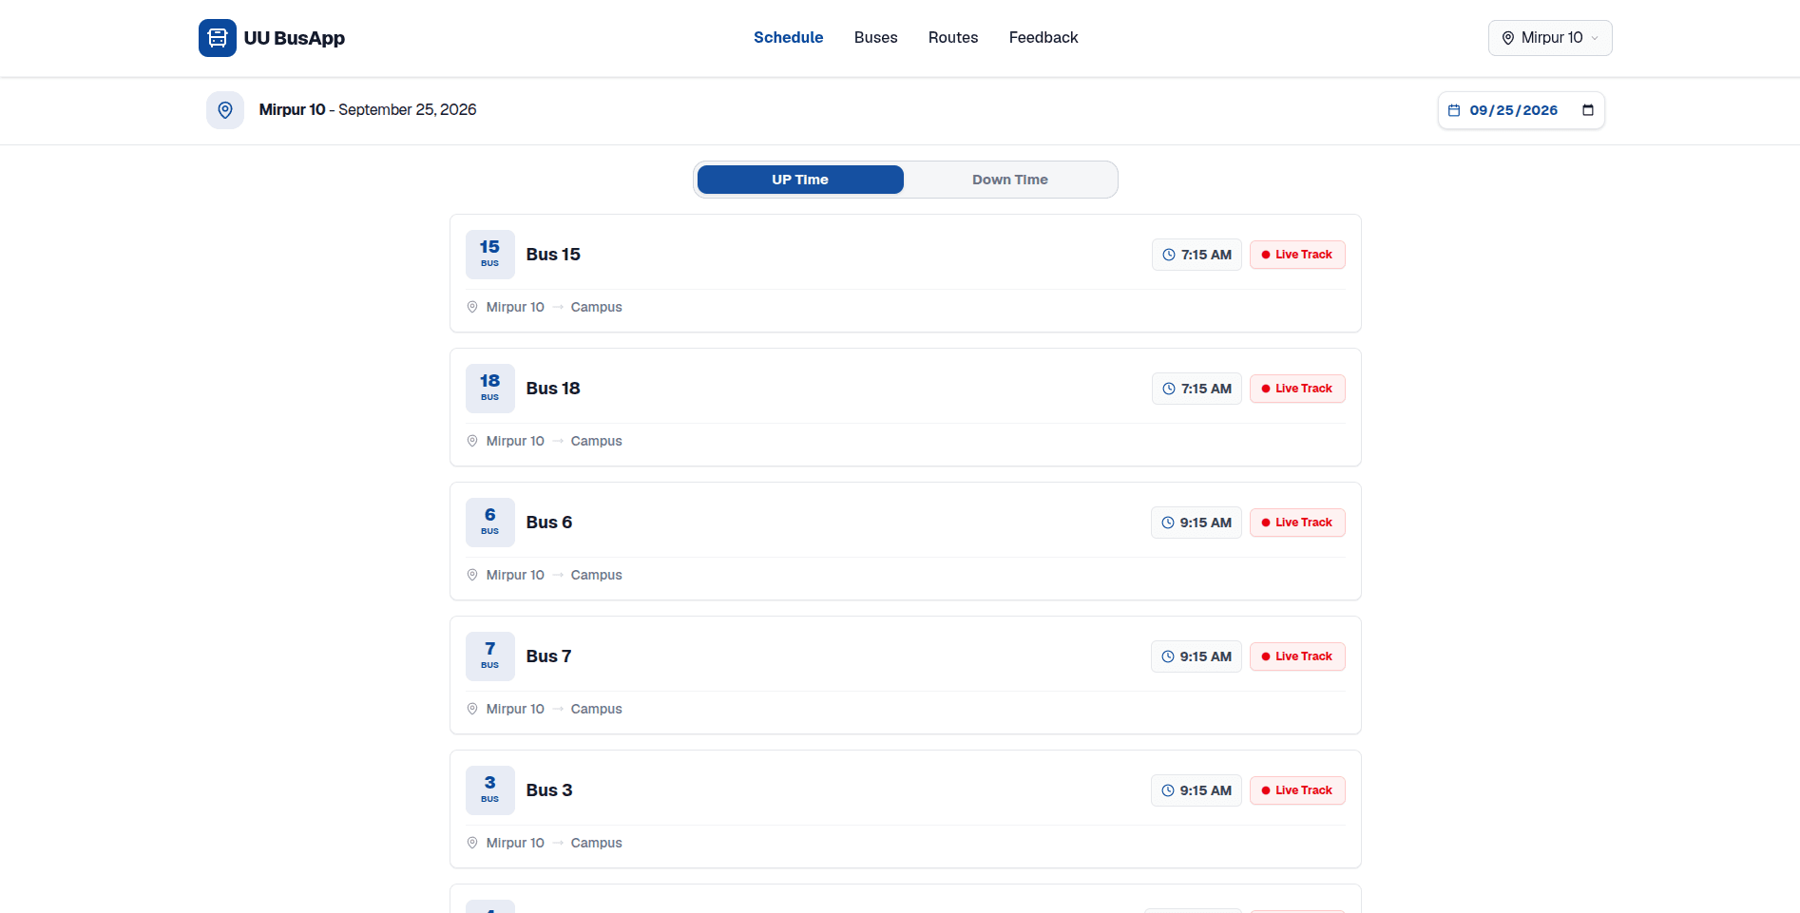
Task: Open the Schedule page
Action: click(x=789, y=38)
